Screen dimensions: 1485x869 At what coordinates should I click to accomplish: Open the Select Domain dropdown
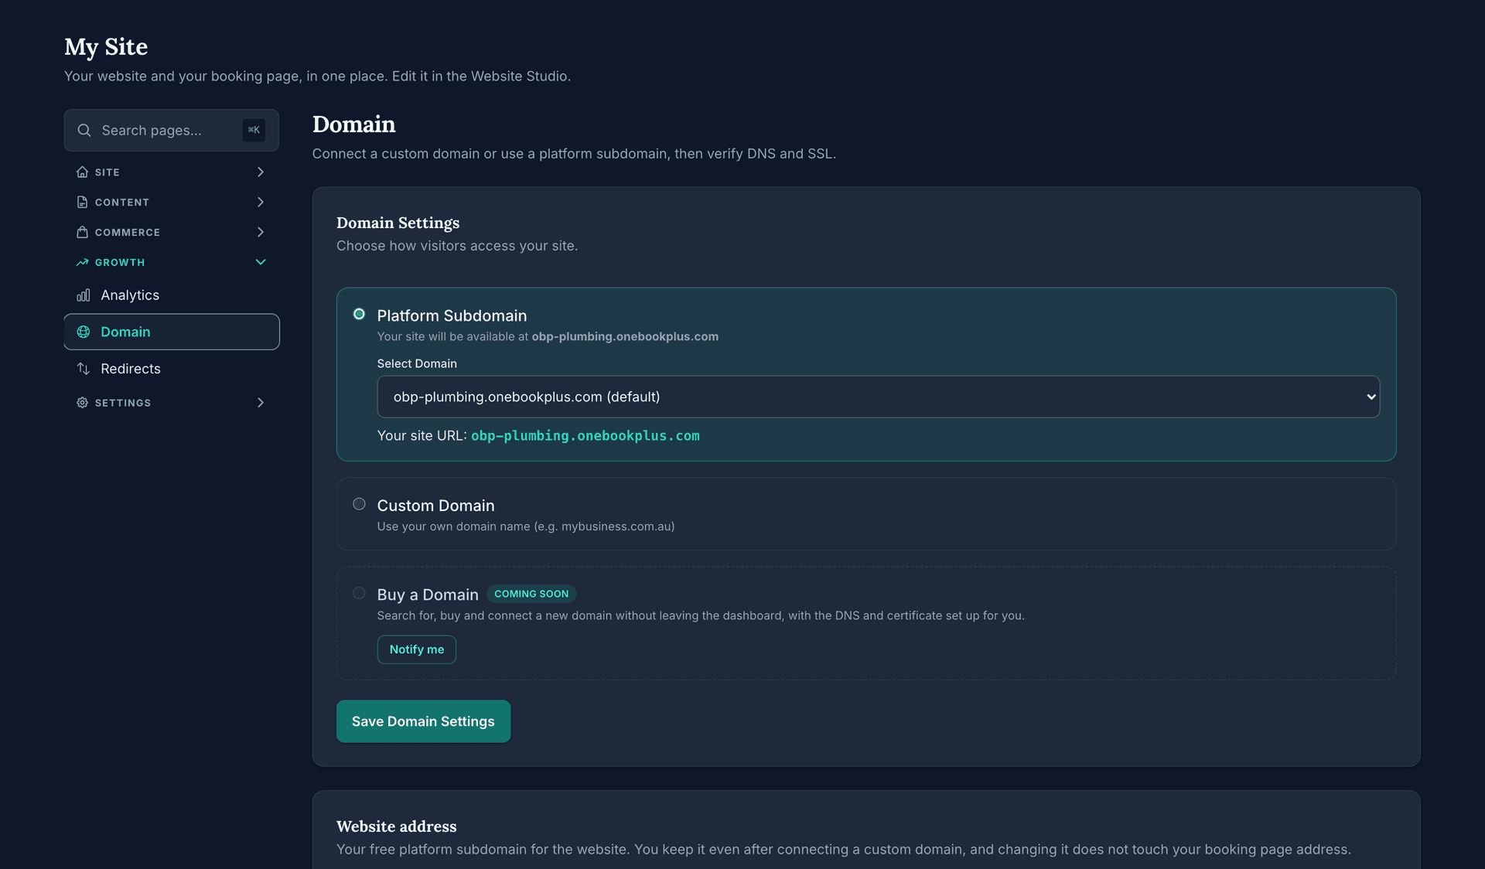tap(878, 397)
